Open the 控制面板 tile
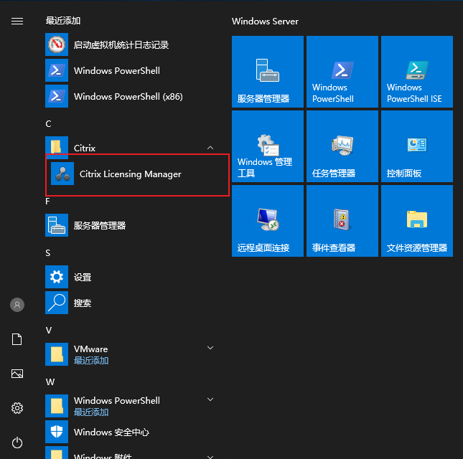 point(416,146)
